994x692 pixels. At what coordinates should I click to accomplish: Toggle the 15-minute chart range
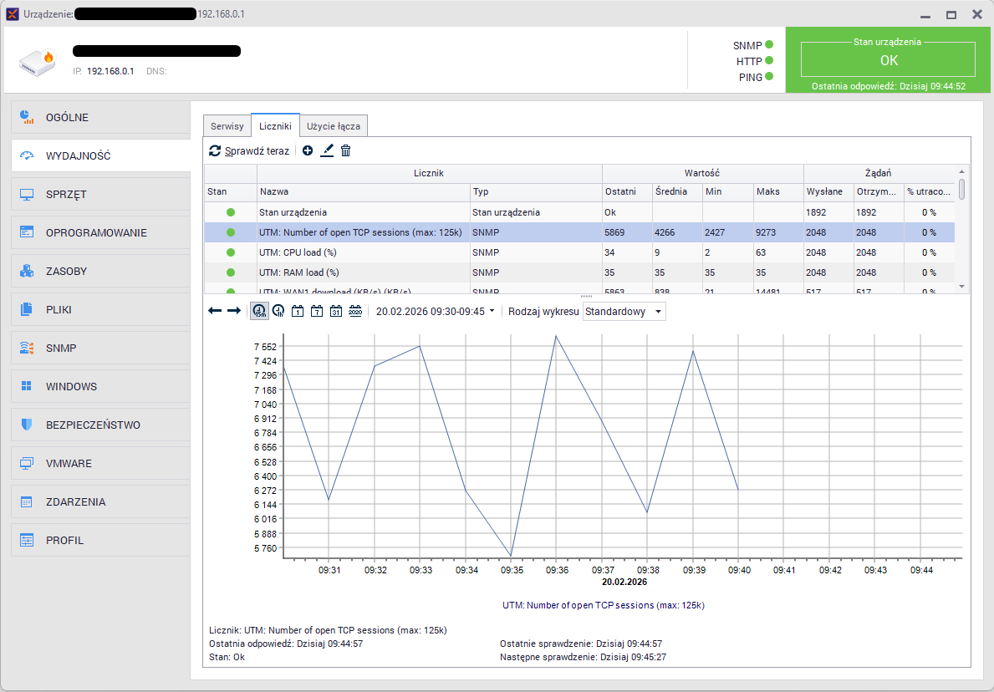pos(259,311)
